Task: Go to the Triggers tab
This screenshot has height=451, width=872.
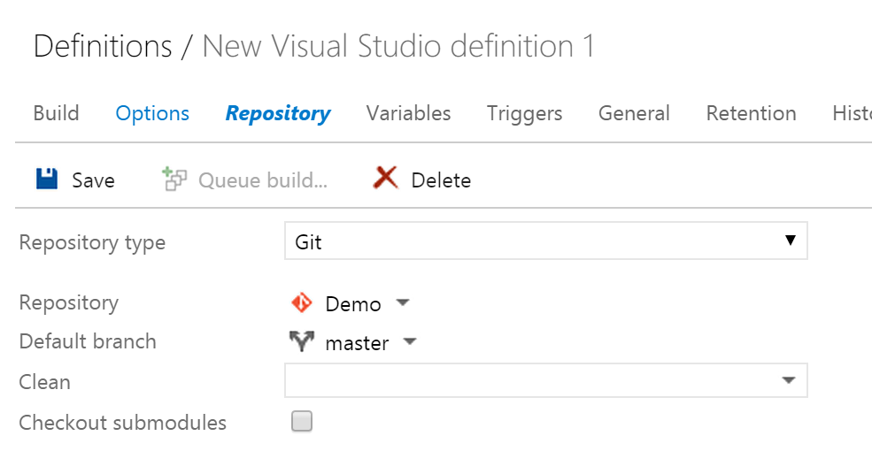Action: point(524,114)
